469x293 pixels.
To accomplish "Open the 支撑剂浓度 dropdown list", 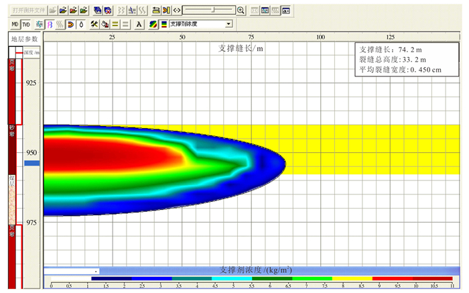I will point(228,24).
